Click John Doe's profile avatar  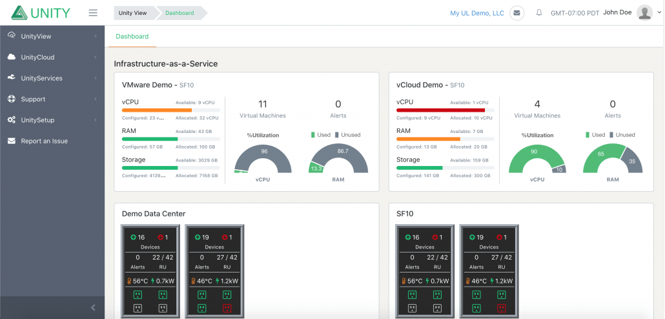[644, 13]
